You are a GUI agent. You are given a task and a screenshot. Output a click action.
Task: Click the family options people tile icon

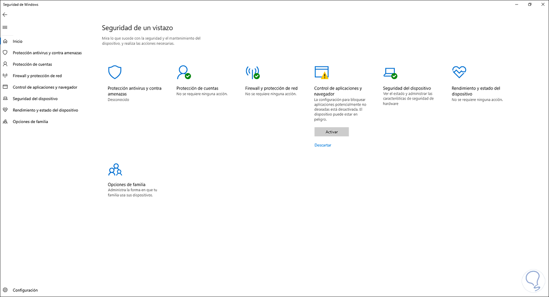(115, 170)
